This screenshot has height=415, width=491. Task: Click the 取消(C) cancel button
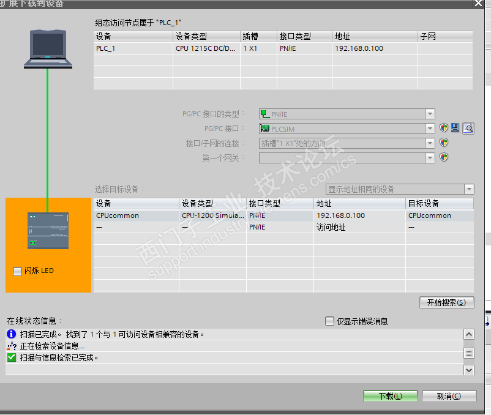(449, 396)
